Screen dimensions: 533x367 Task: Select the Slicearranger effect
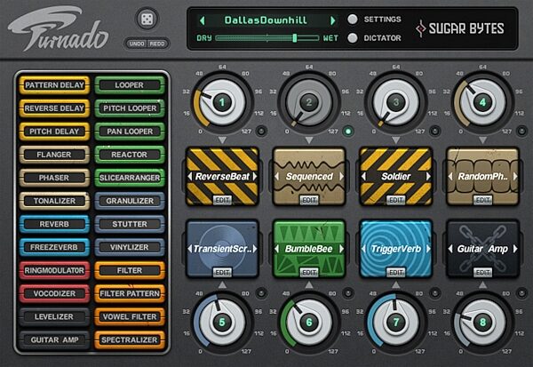(x=130, y=178)
